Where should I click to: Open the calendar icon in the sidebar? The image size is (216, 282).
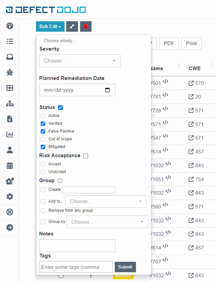(9, 166)
